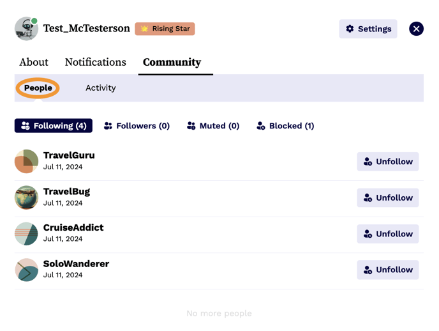Show the Following (4) list
Image resolution: width=439 pixels, height=331 pixels.
coord(54,126)
